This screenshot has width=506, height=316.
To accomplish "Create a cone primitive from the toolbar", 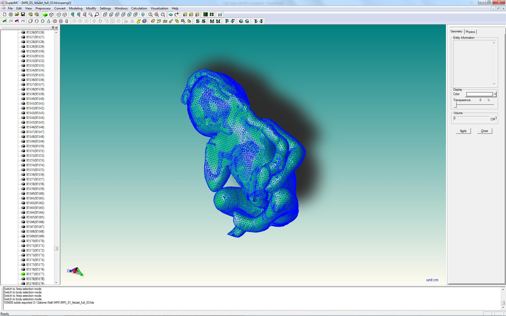I will [x=49, y=21].
